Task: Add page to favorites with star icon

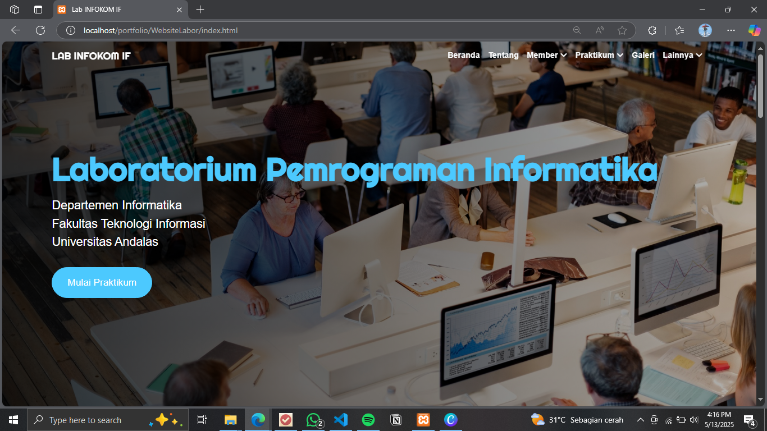Action: 622,30
